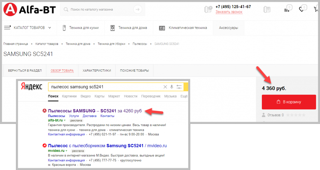The width and height of the screenshot is (320, 170).
Task: Open the wishlist heart icon
Action: (302, 9)
